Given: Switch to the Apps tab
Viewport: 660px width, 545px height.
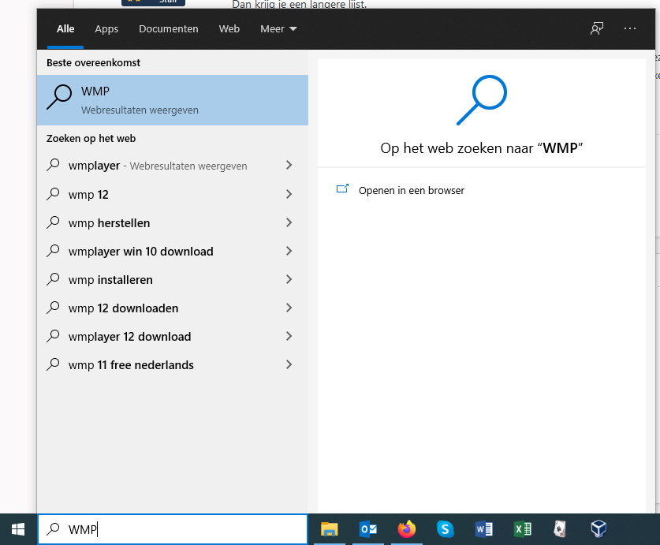Looking at the screenshot, I should (x=106, y=28).
